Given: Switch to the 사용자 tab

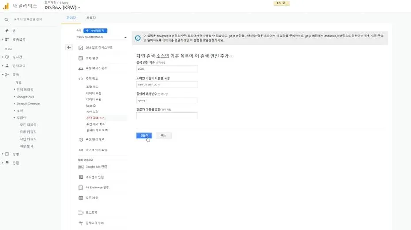Looking at the screenshot, I should [91, 18].
